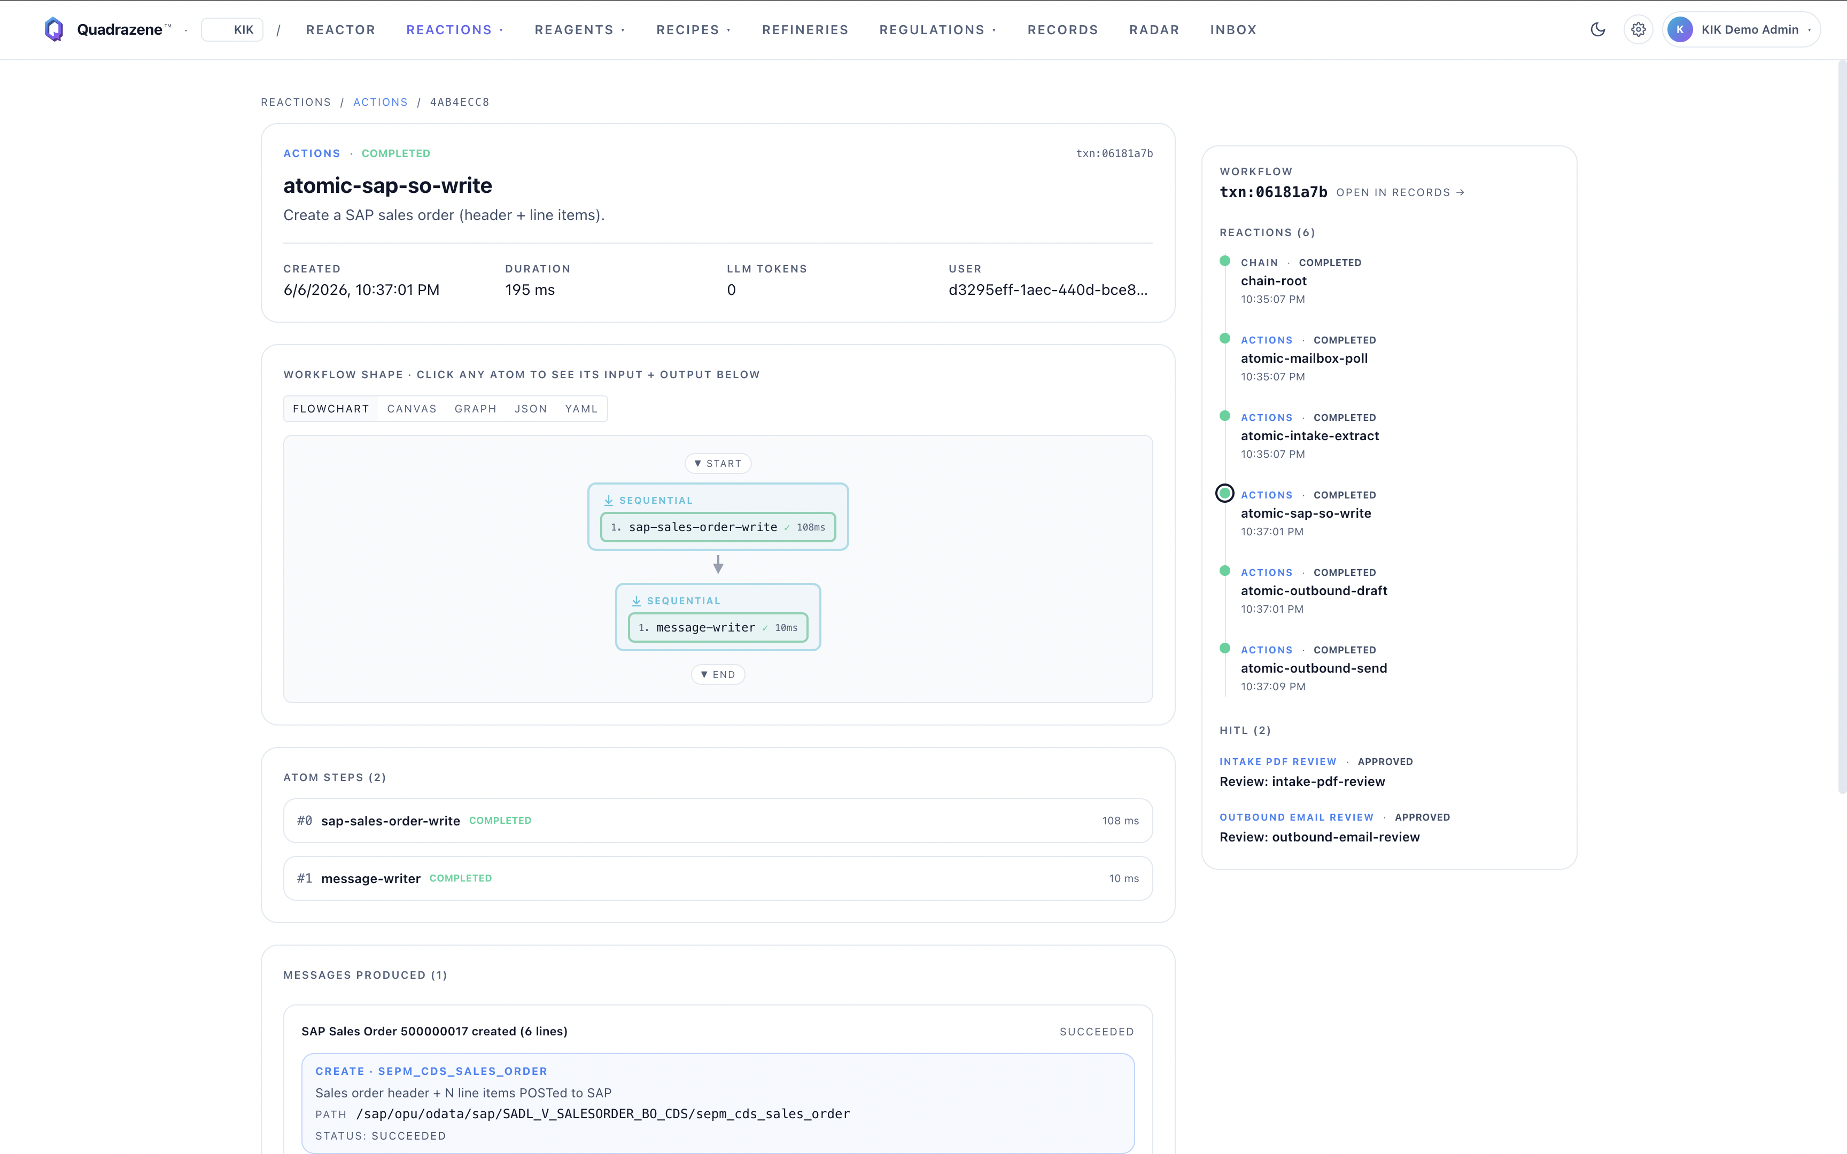
Task: Open the Radar nav item
Action: click(x=1154, y=30)
